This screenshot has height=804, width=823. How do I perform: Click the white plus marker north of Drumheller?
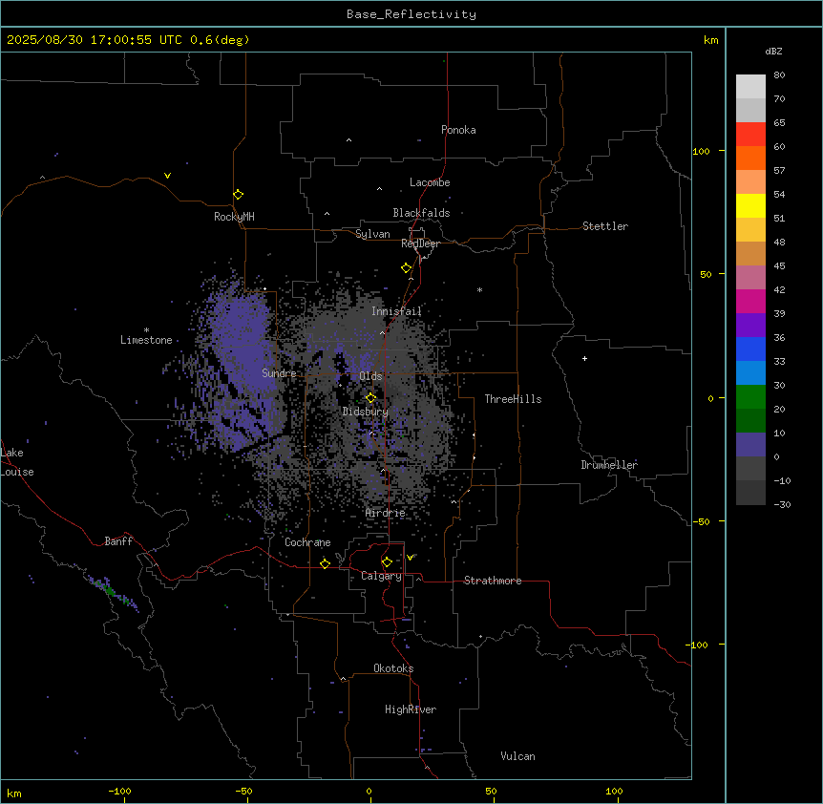(x=584, y=358)
